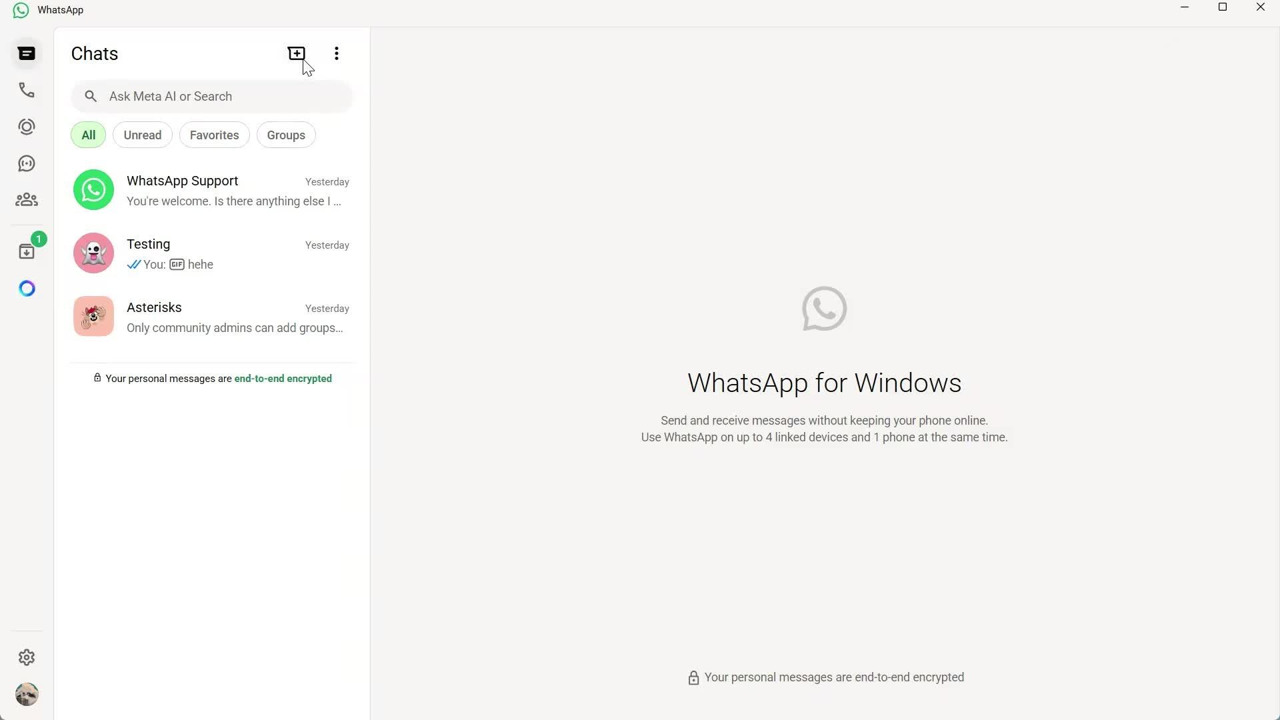Click the Testing chat profile picture
Viewport: 1280px width, 720px height.
(x=93, y=253)
